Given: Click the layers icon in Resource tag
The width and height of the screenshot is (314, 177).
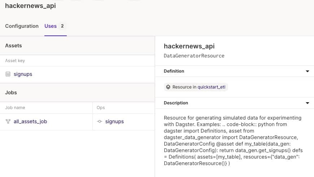Looking at the screenshot, I should 168,87.
